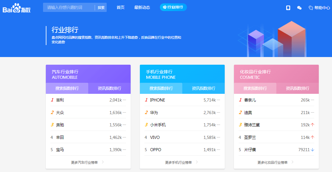Screen dimensions: 332x172
Task: Open 最新动态 in top navigation
Action: 142,7
